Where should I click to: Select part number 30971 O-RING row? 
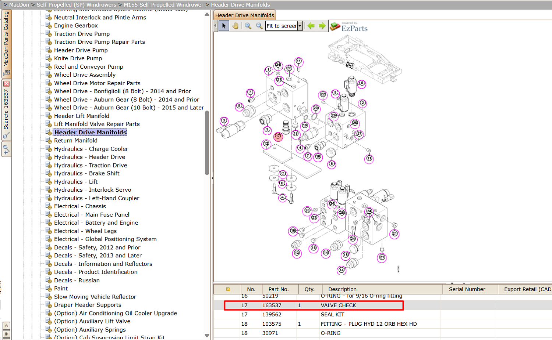(x=383, y=333)
